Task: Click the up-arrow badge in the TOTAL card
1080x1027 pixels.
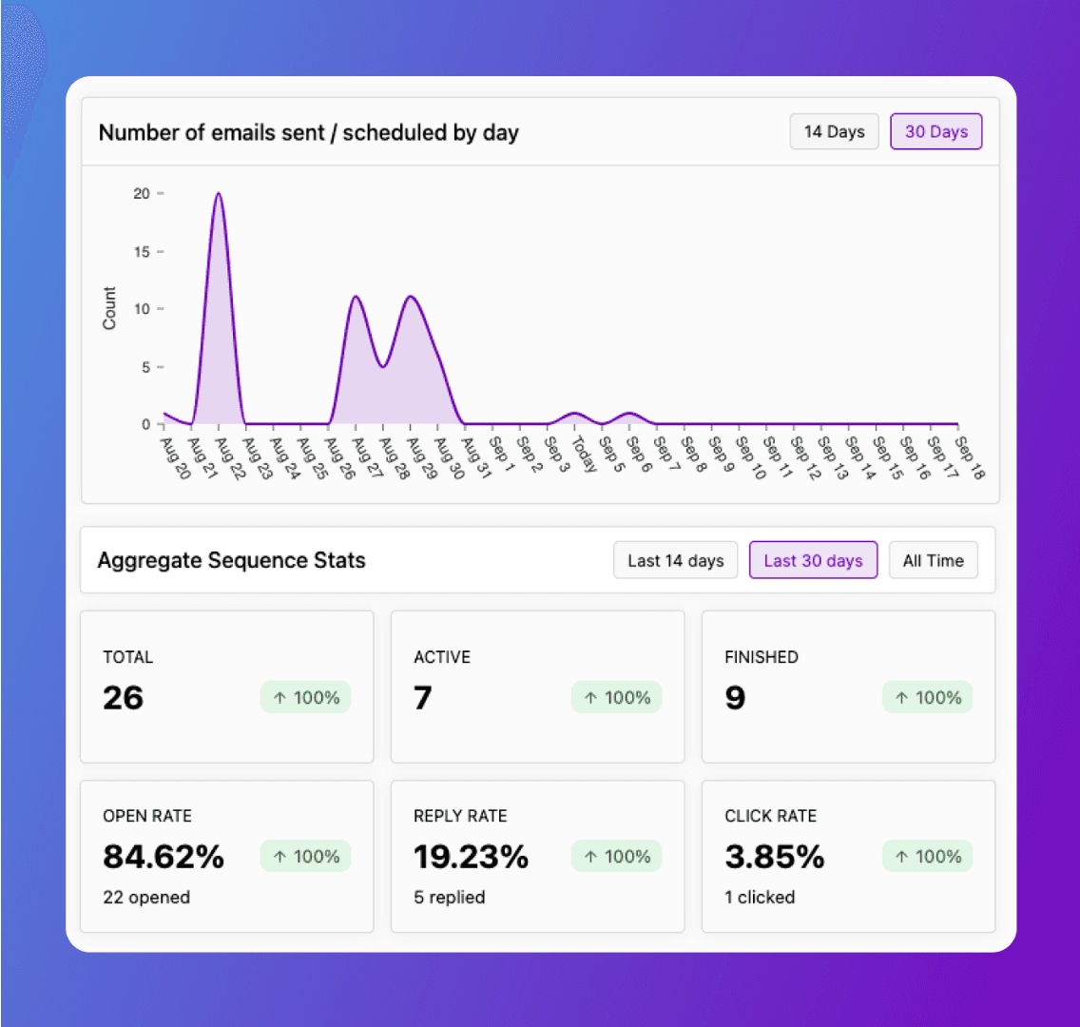Action: coord(306,698)
